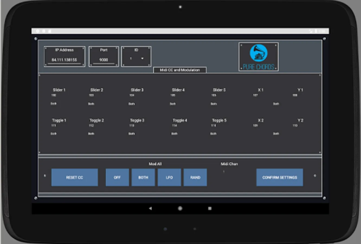The height and width of the screenshot is (244, 361).
Task: Edit Toggle 1 CC number 111
Action: click(54, 126)
